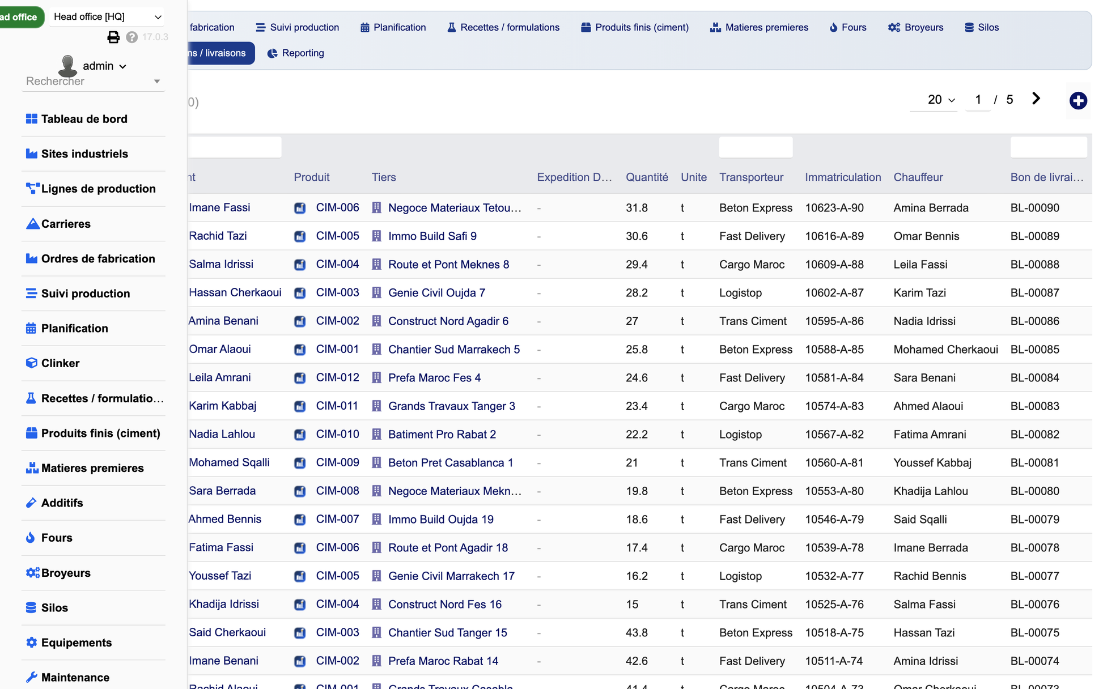This screenshot has height=689, width=1103.
Task: Click delivery note BL-00076
Action: coord(1034,604)
